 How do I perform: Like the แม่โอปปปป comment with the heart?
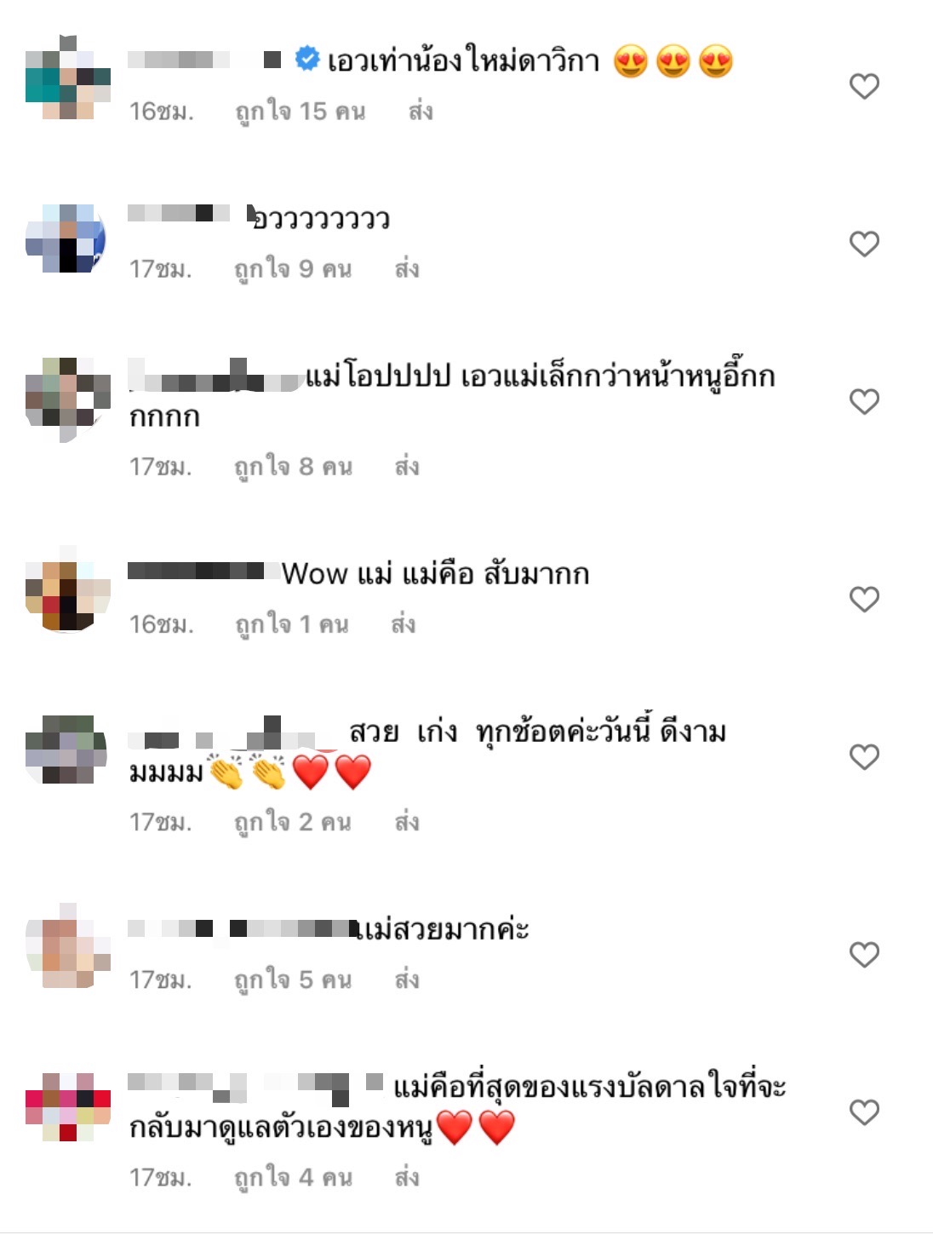[x=864, y=402]
